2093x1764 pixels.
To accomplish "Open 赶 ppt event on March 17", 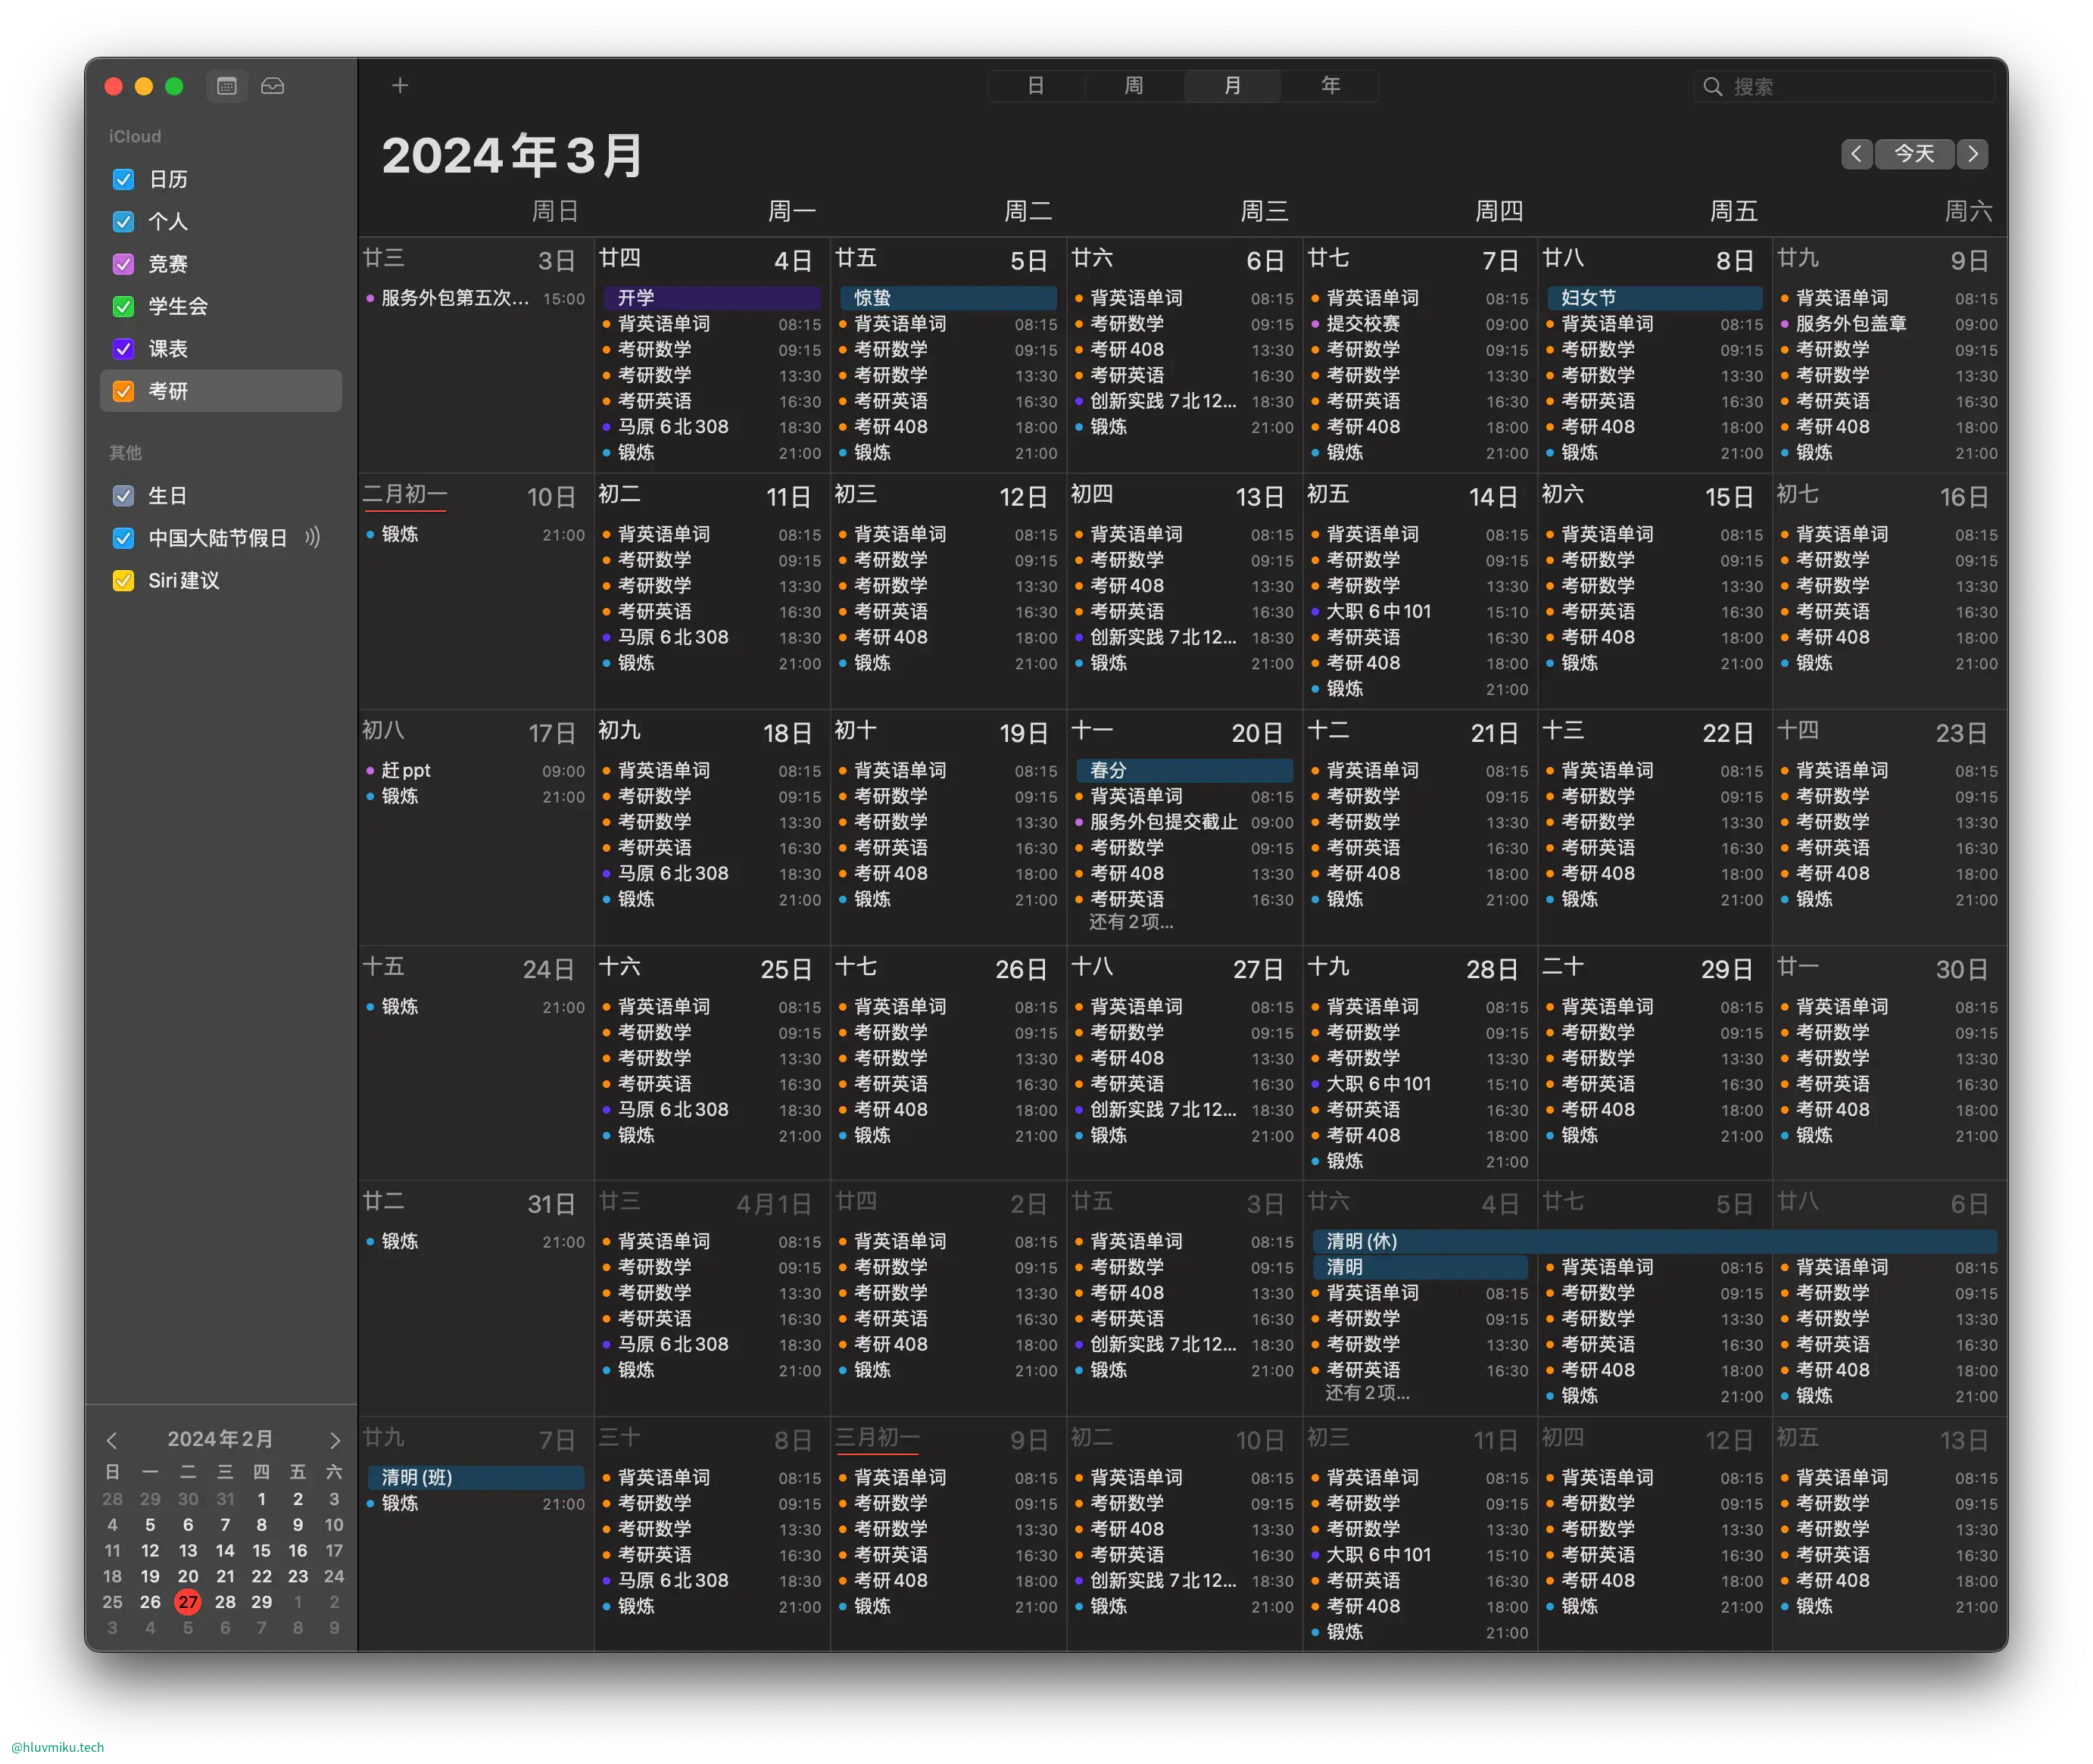I will [476, 770].
